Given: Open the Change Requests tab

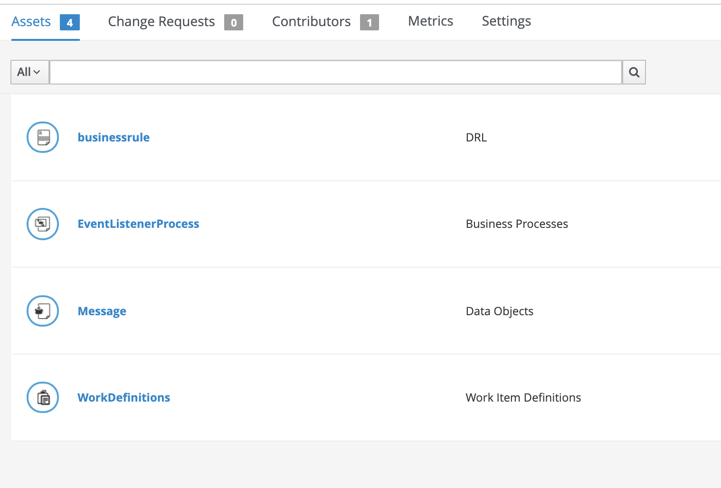Looking at the screenshot, I should (x=175, y=22).
